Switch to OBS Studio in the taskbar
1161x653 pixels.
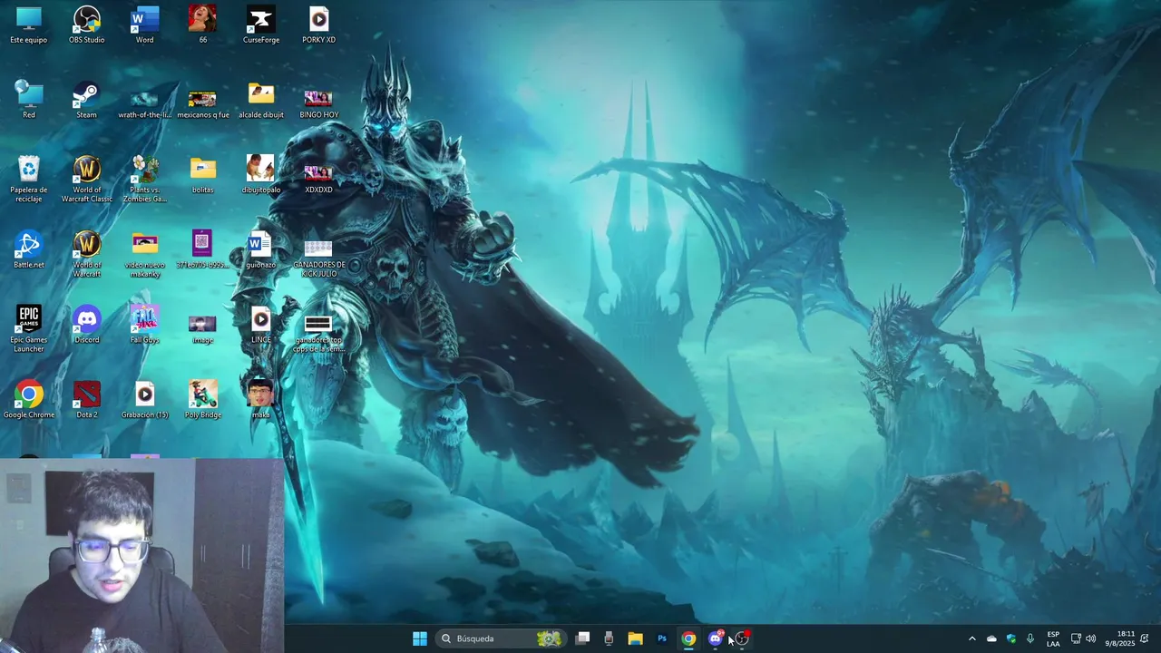pos(742,638)
